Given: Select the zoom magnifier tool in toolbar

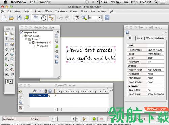Looking at the screenshot, I should 84,18.
